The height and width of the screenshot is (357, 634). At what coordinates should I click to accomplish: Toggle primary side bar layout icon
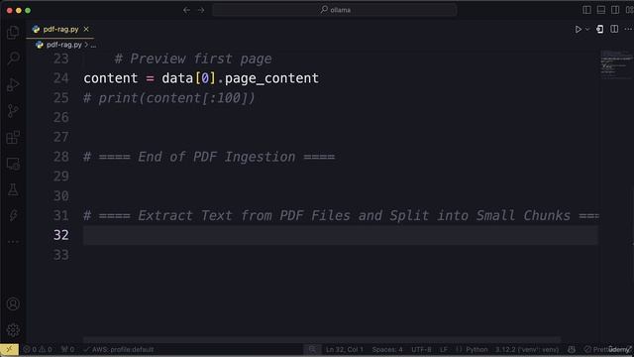[586, 10]
